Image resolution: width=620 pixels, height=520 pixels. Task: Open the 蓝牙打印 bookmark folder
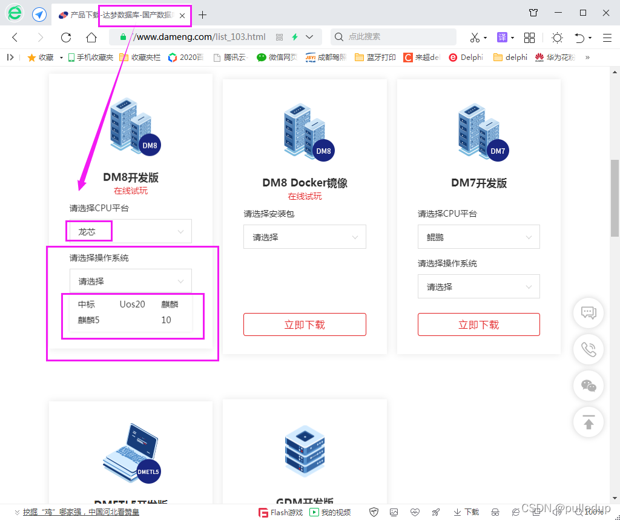(375, 58)
